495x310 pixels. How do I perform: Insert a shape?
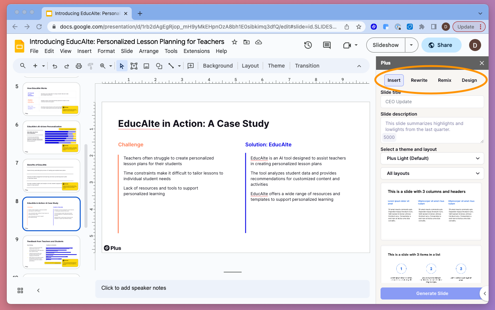coord(159,66)
